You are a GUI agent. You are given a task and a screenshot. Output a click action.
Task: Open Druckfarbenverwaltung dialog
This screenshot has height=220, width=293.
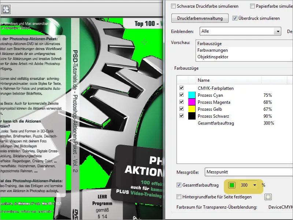tap(200, 18)
